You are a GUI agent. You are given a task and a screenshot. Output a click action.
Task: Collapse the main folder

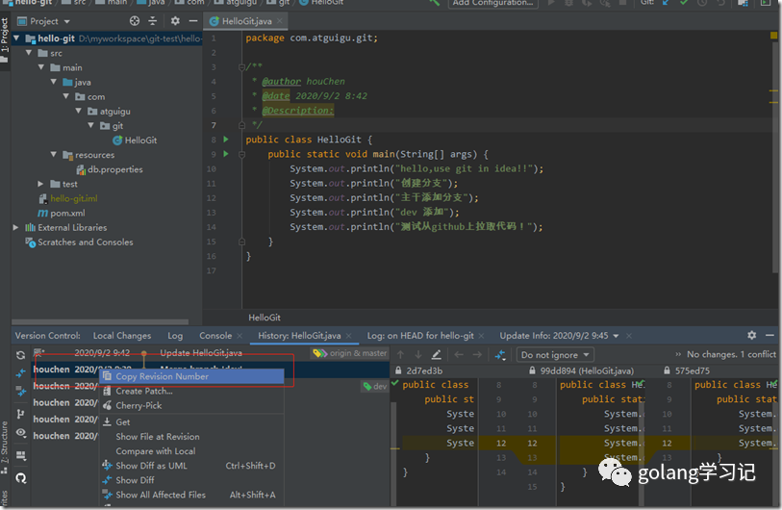[41, 66]
